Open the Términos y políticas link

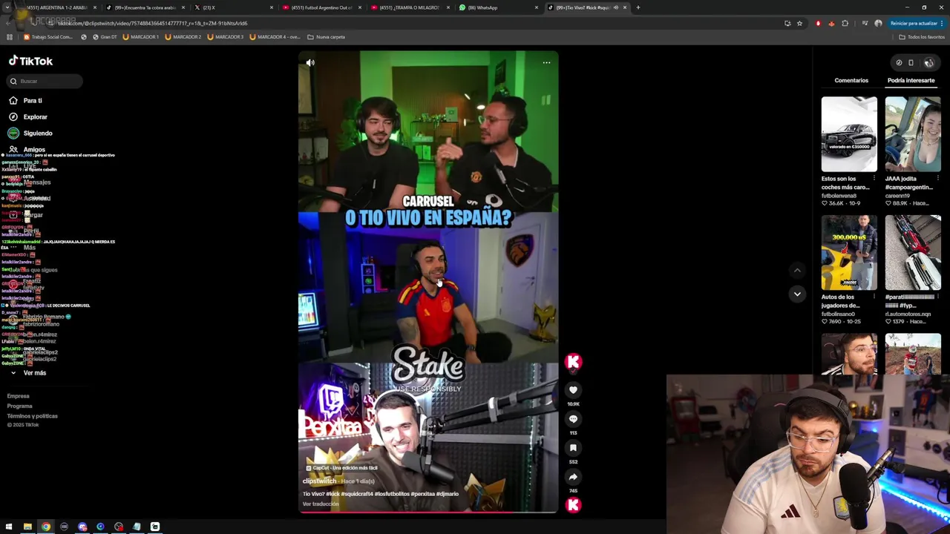(32, 416)
